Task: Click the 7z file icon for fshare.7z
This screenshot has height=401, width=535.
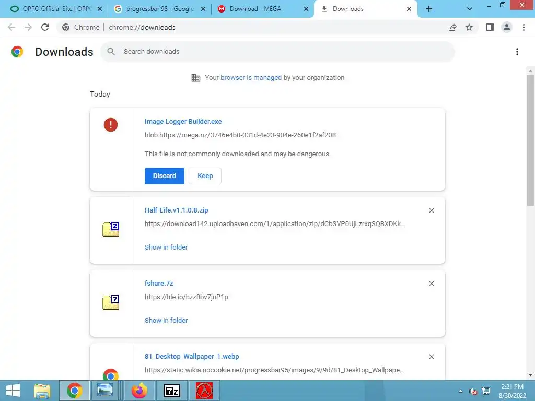Action: point(111,302)
